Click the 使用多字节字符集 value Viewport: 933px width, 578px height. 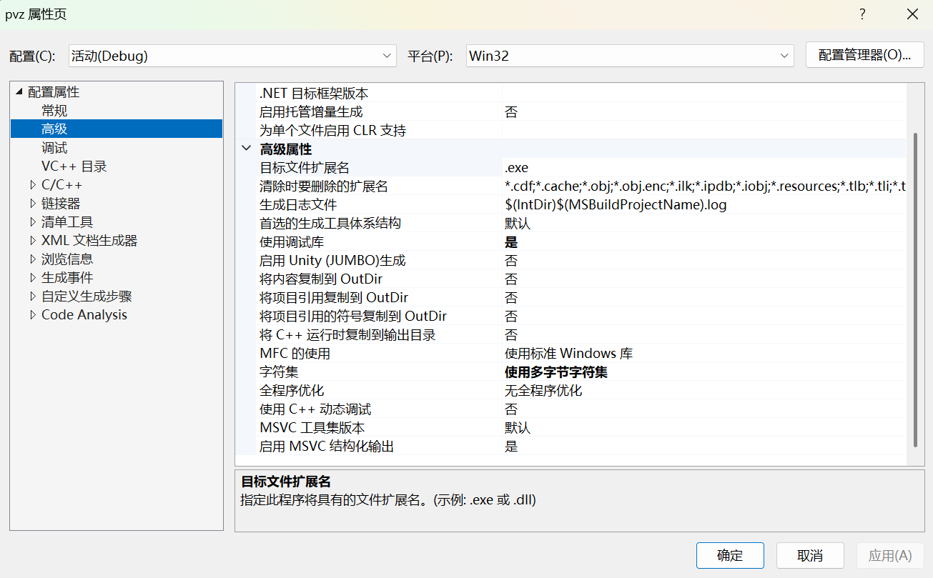[x=556, y=372]
